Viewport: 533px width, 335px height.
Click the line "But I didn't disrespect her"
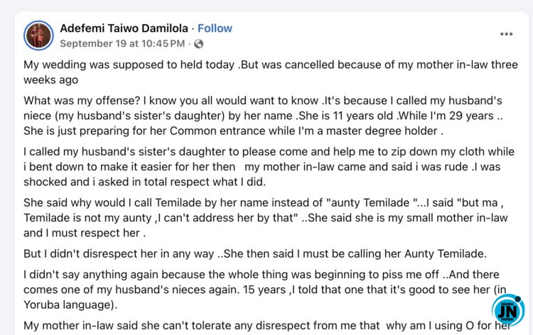pyautogui.click(x=255, y=253)
